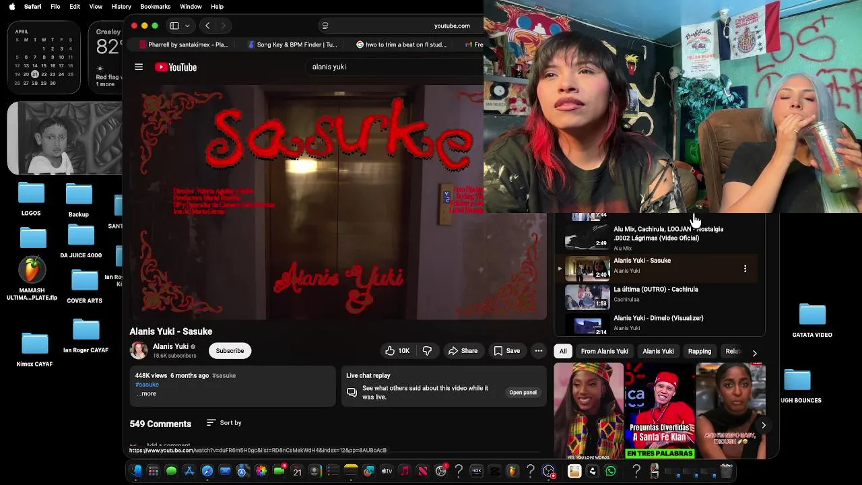Open the Ian Roger CAYAF folder
Screen dimensions: 862x485
tap(86, 336)
